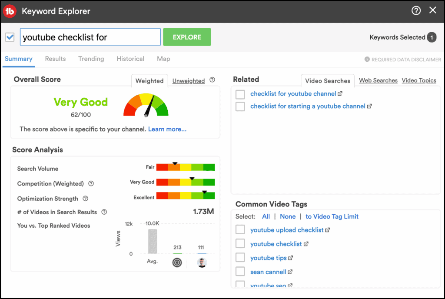The image size is (445, 299).
Task: Click the Competition (Weighted) help icon
Action: [x=91, y=184]
